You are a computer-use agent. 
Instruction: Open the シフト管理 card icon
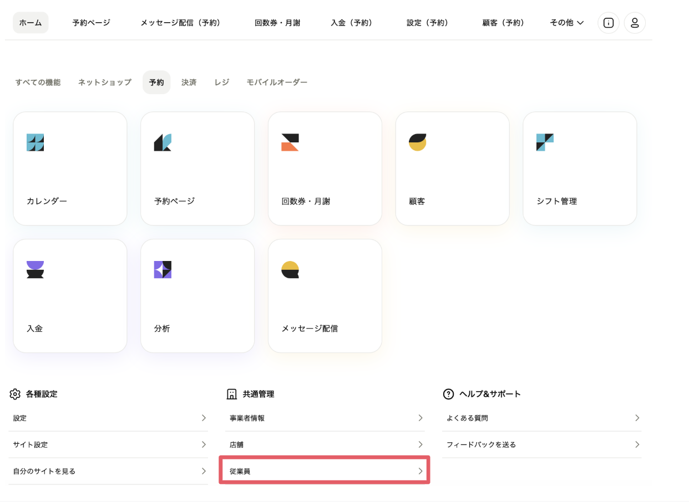tap(545, 142)
